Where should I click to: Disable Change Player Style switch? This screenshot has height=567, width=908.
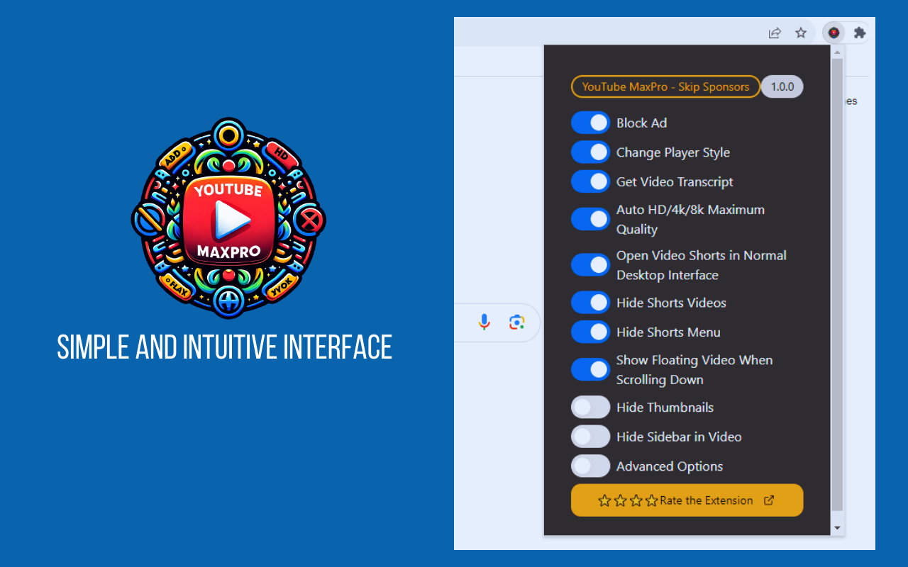pyautogui.click(x=590, y=152)
